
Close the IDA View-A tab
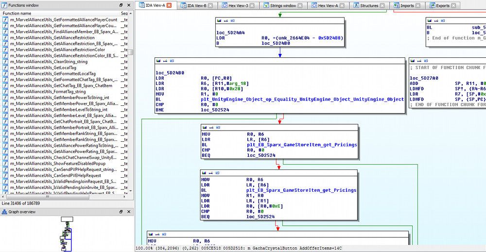(x=169, y=5)
